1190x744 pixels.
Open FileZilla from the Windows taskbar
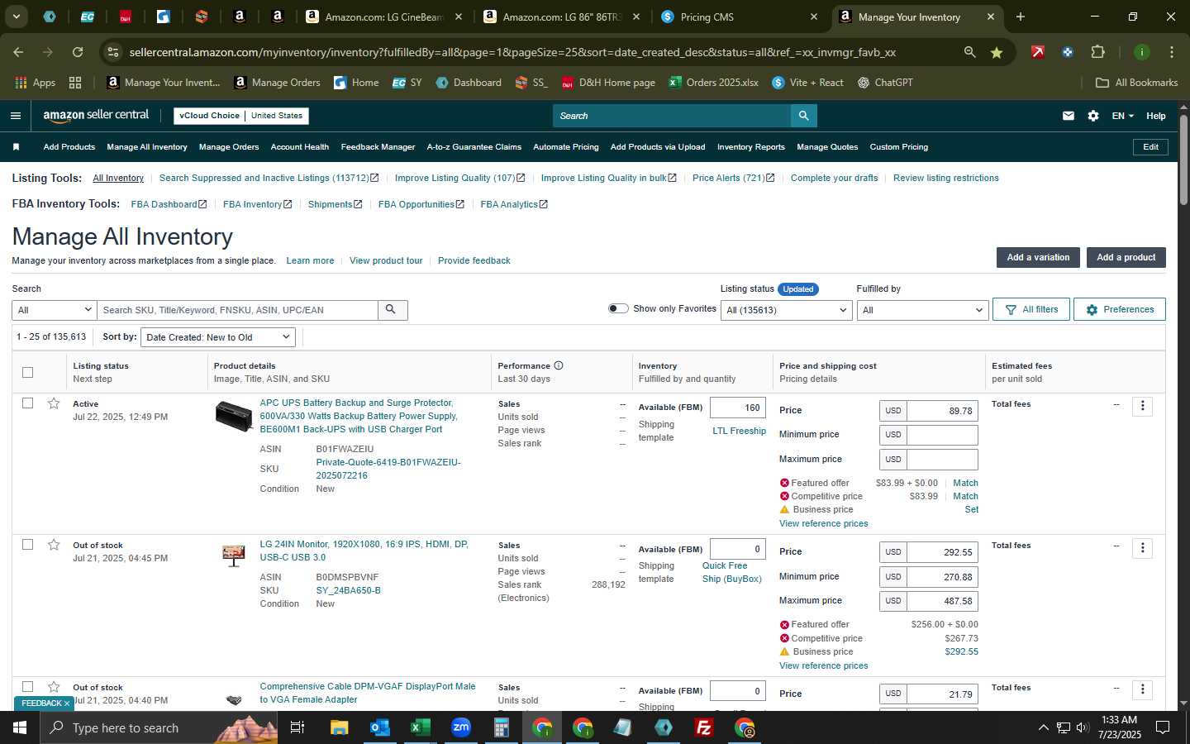[x=704, y=727]
